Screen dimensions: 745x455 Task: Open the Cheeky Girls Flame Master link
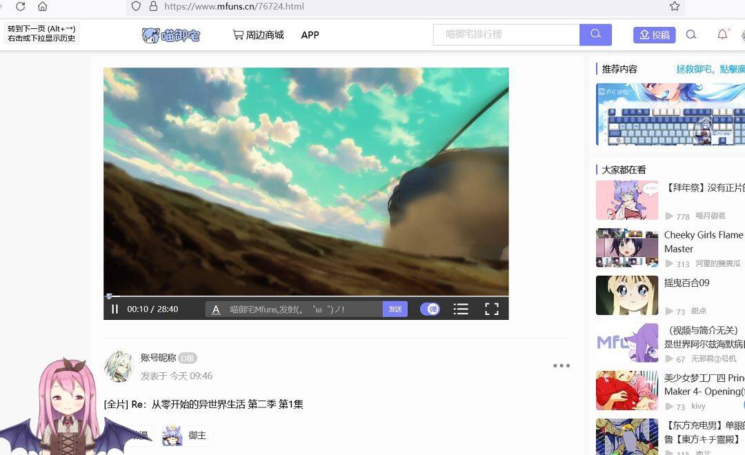[703, 241]
